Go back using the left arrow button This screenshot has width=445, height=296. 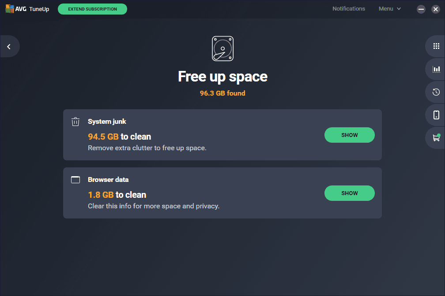tap(9, 46)
